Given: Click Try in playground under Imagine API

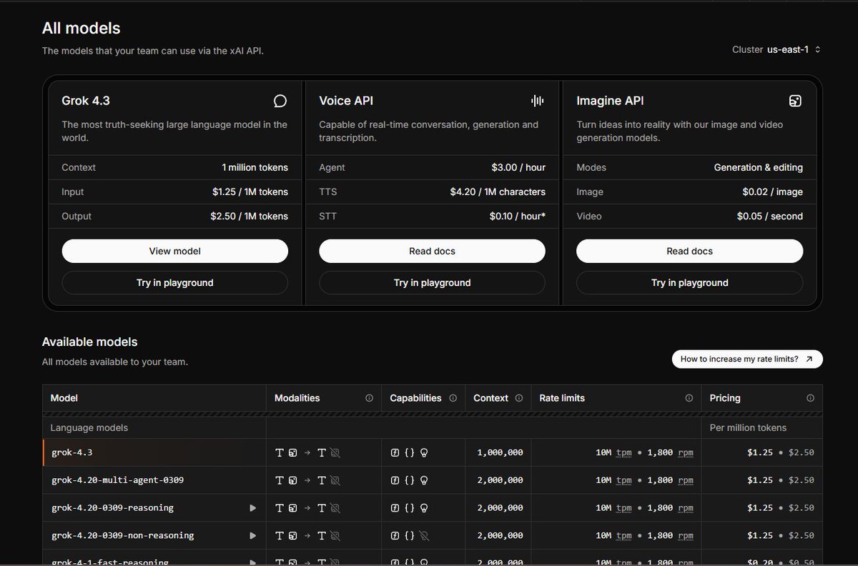Looking at the screenshot, I should 689,282.
